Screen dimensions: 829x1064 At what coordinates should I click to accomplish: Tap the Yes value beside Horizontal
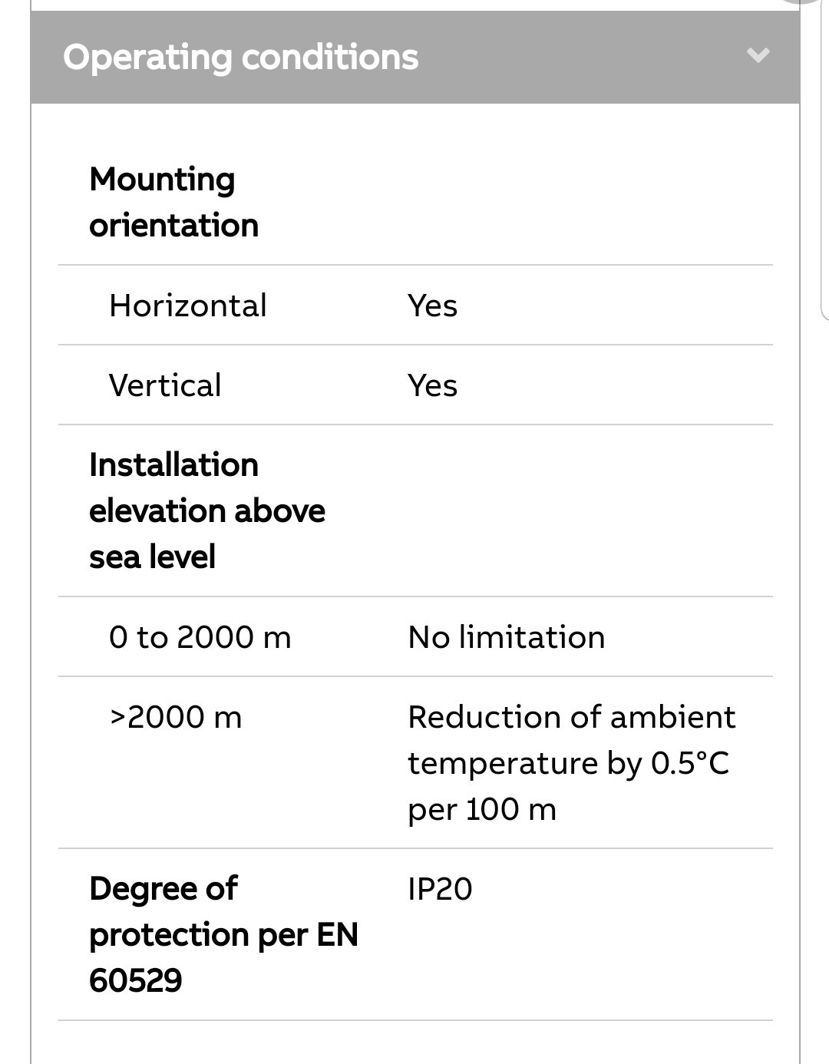433,306
